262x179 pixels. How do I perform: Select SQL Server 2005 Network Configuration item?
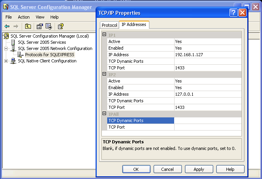pyautogui.click(x=55, y=48)
